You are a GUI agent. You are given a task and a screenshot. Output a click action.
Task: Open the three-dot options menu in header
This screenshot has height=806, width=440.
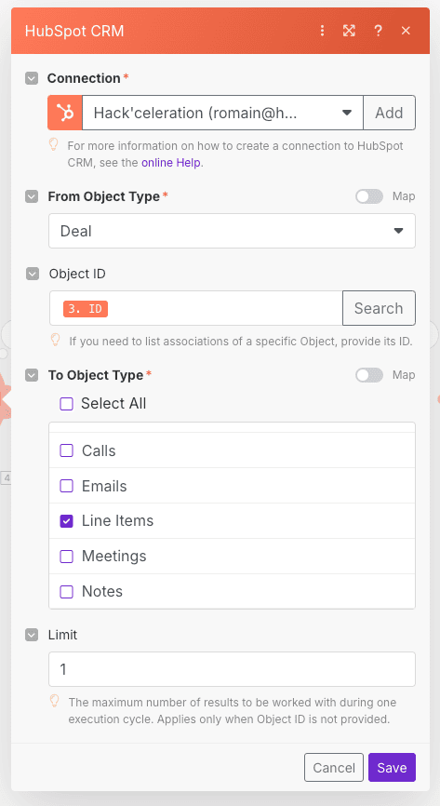322,31
